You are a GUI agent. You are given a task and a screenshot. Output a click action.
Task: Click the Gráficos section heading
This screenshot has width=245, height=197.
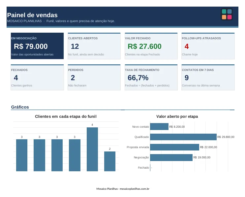click(x=20, y=107)
